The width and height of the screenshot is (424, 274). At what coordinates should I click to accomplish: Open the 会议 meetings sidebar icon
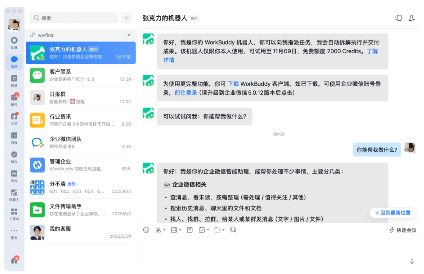tap(14, 176)
